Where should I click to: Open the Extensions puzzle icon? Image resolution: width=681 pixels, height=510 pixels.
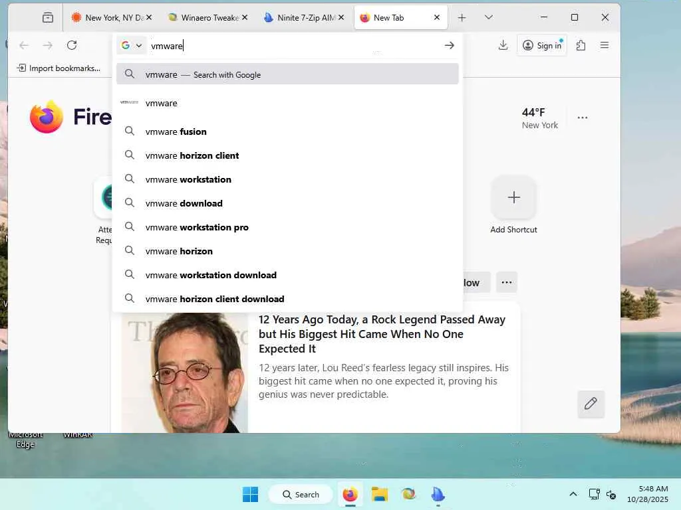[581, 45]
